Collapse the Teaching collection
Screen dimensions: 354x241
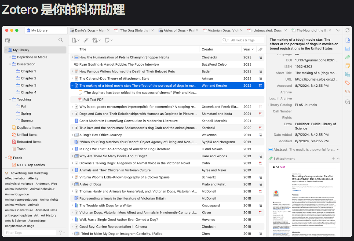coord(10,99)
